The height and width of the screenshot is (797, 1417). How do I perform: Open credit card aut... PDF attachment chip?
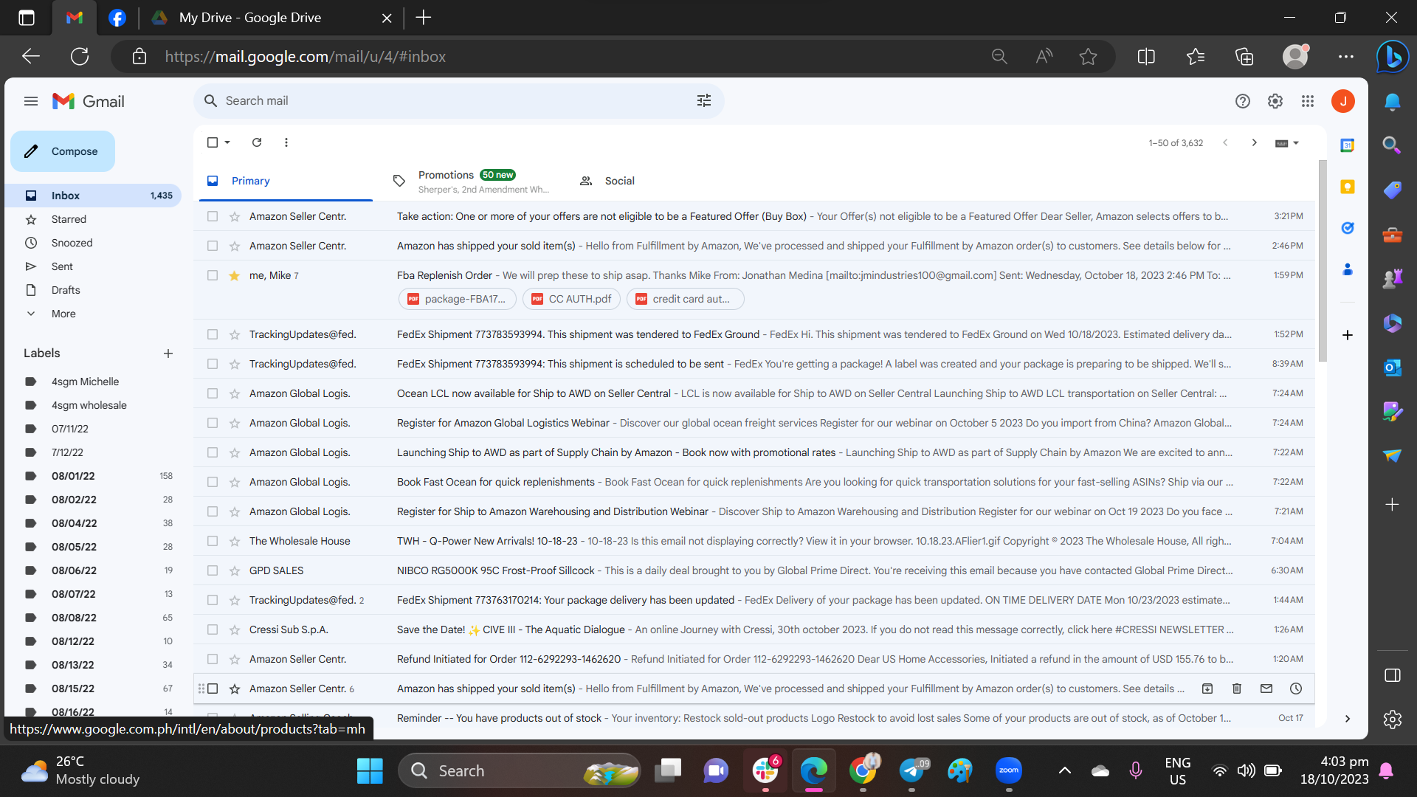click(685, 299)
